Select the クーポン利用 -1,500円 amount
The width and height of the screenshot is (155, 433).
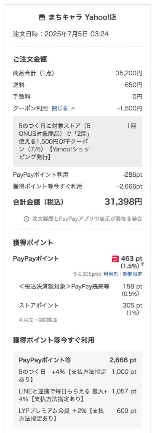(x=130, y=108)
